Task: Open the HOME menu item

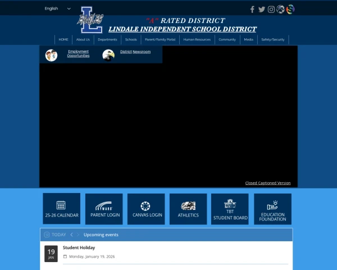Action: 63,39
